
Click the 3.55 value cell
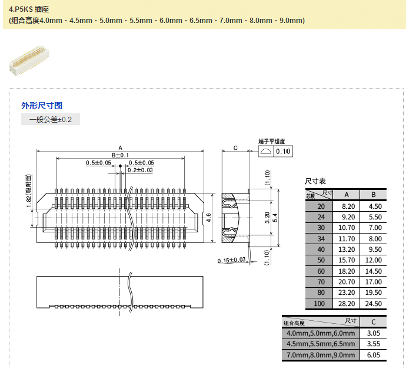click(x=373, y=344)
